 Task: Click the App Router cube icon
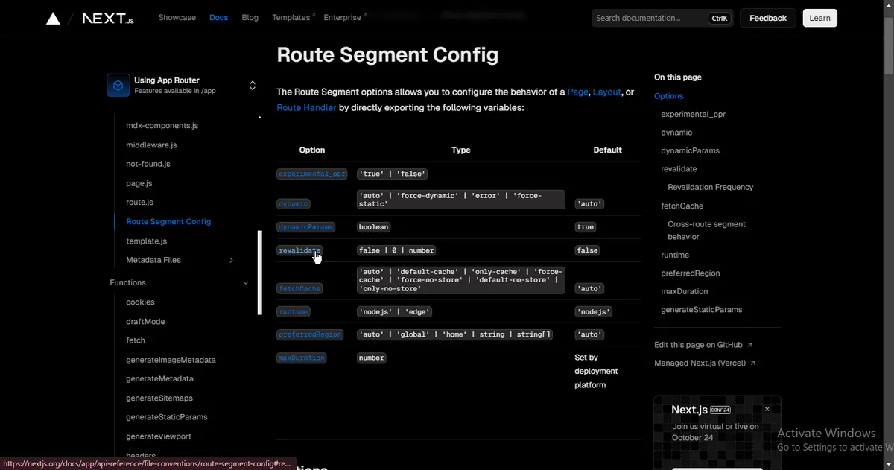(x=118, y=86)
